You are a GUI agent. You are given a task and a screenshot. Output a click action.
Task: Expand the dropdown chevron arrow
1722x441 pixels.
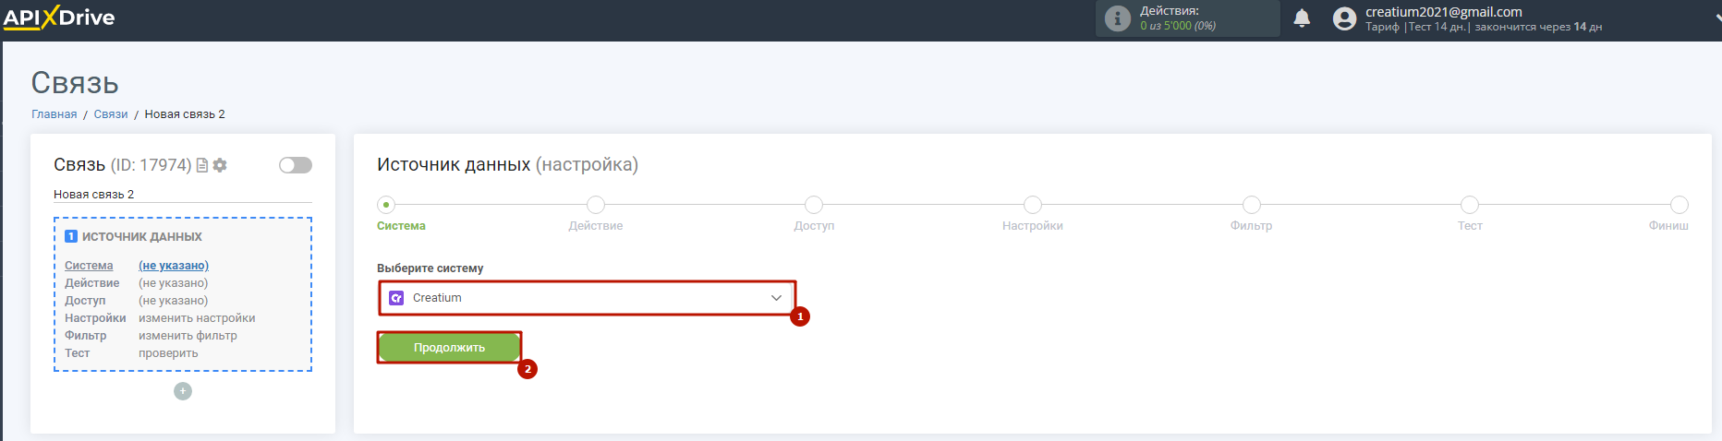pos(776,298)
